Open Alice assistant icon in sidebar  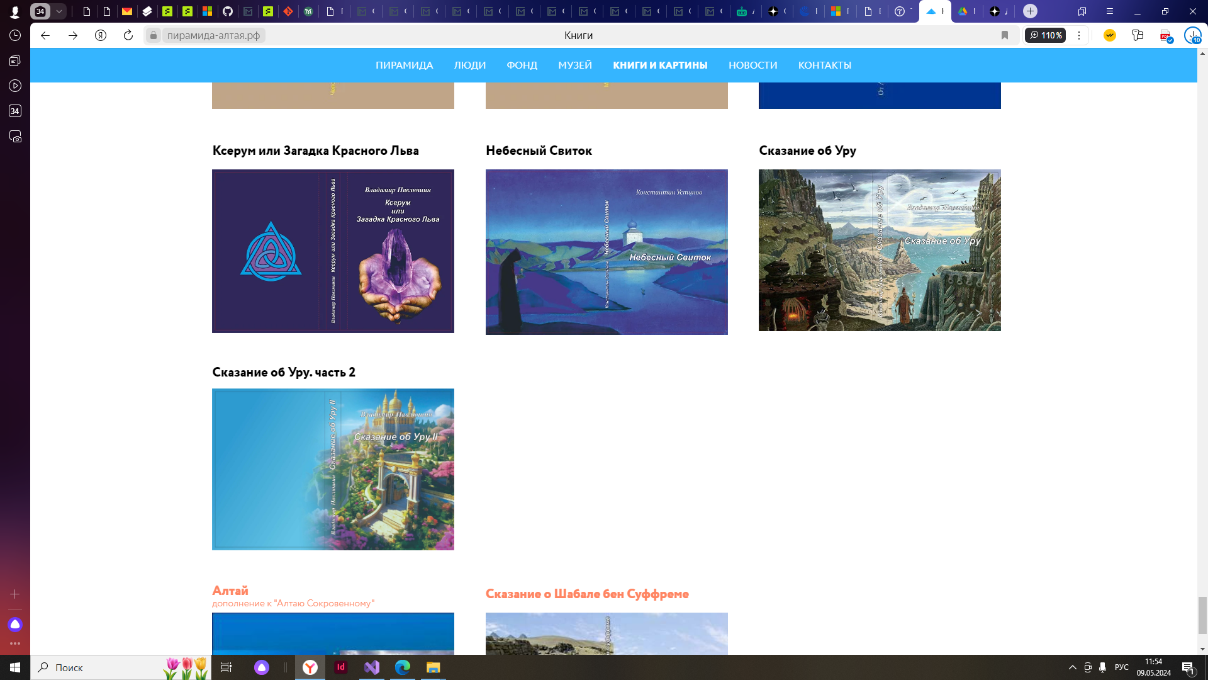pos(15,625)
